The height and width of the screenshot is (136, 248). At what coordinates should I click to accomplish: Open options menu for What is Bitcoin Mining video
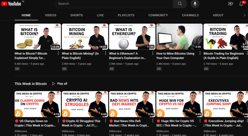[106, 53]
